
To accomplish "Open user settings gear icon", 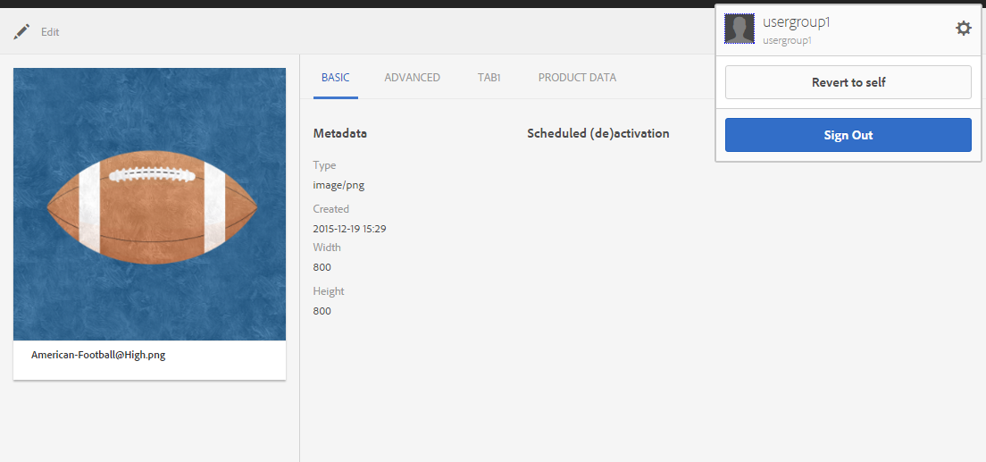I will point(963,29).
